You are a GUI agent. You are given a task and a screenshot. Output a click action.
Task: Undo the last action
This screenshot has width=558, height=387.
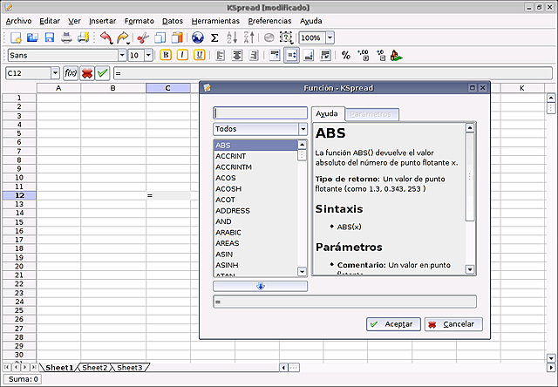105,37
